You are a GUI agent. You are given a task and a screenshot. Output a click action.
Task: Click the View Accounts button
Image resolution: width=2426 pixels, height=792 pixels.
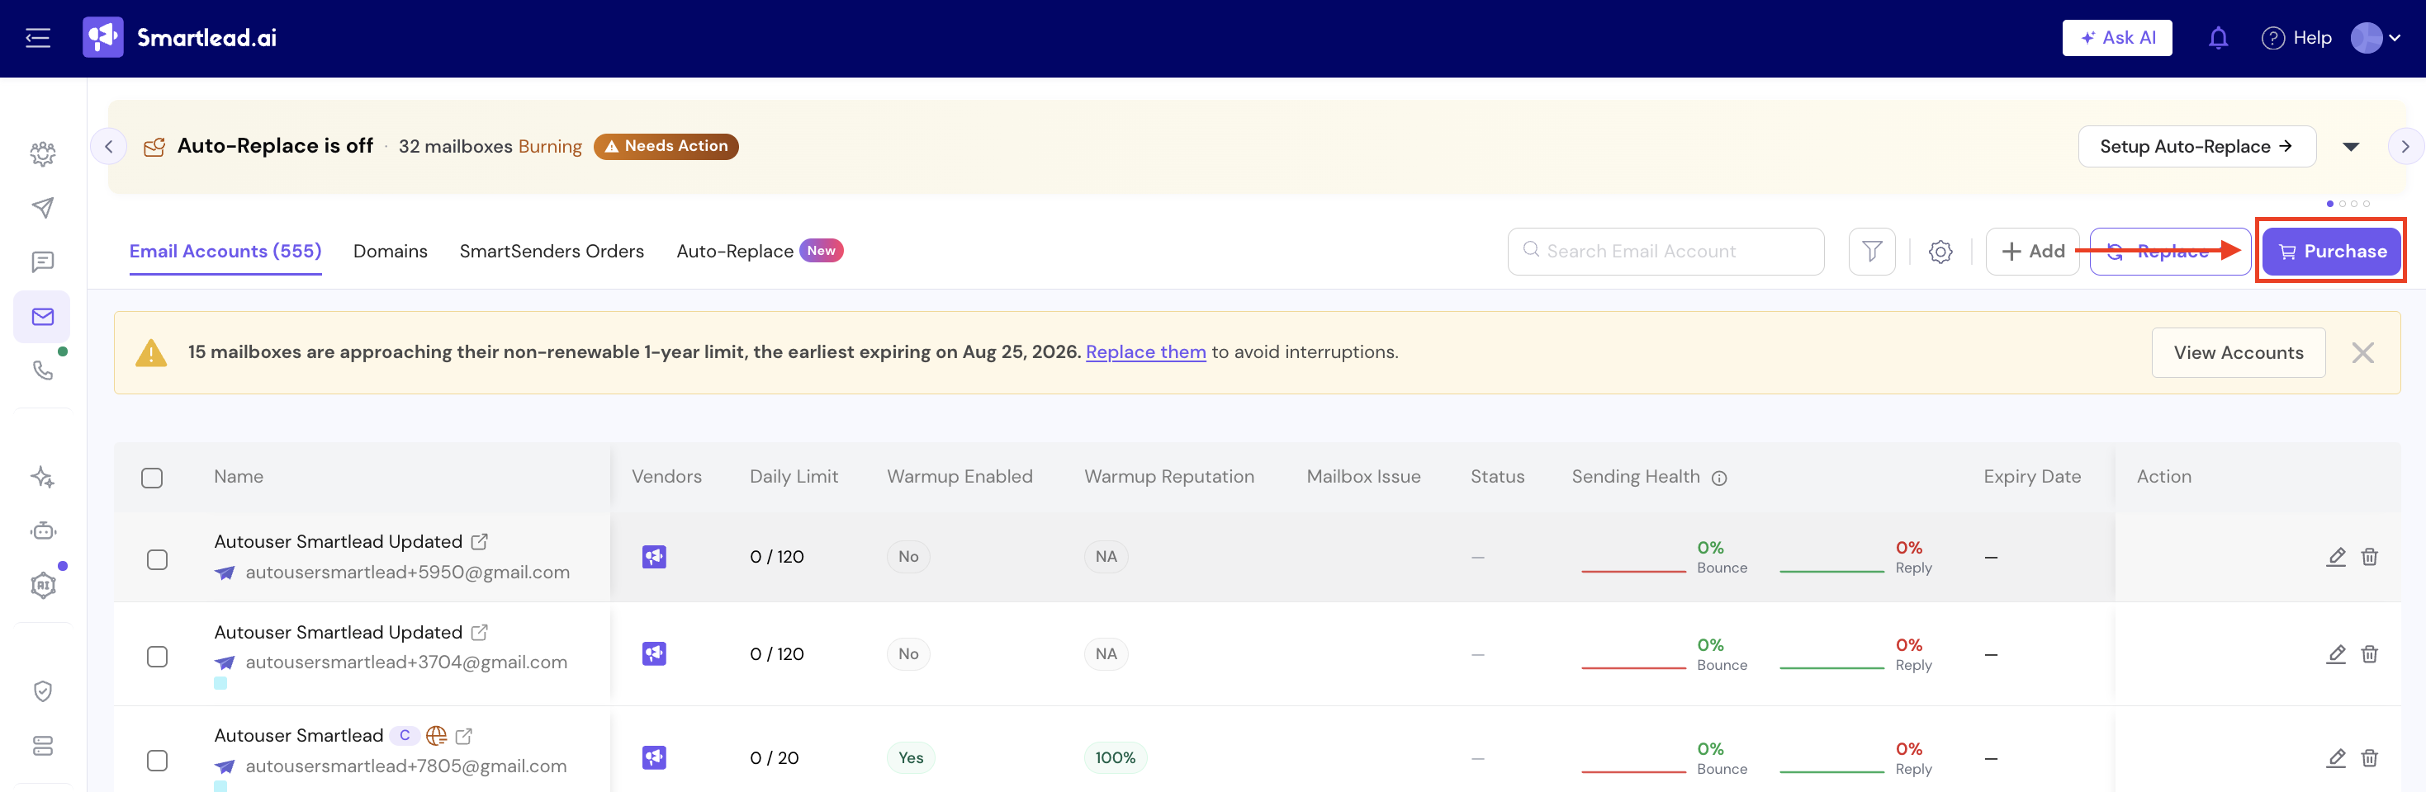point(2238,353)
